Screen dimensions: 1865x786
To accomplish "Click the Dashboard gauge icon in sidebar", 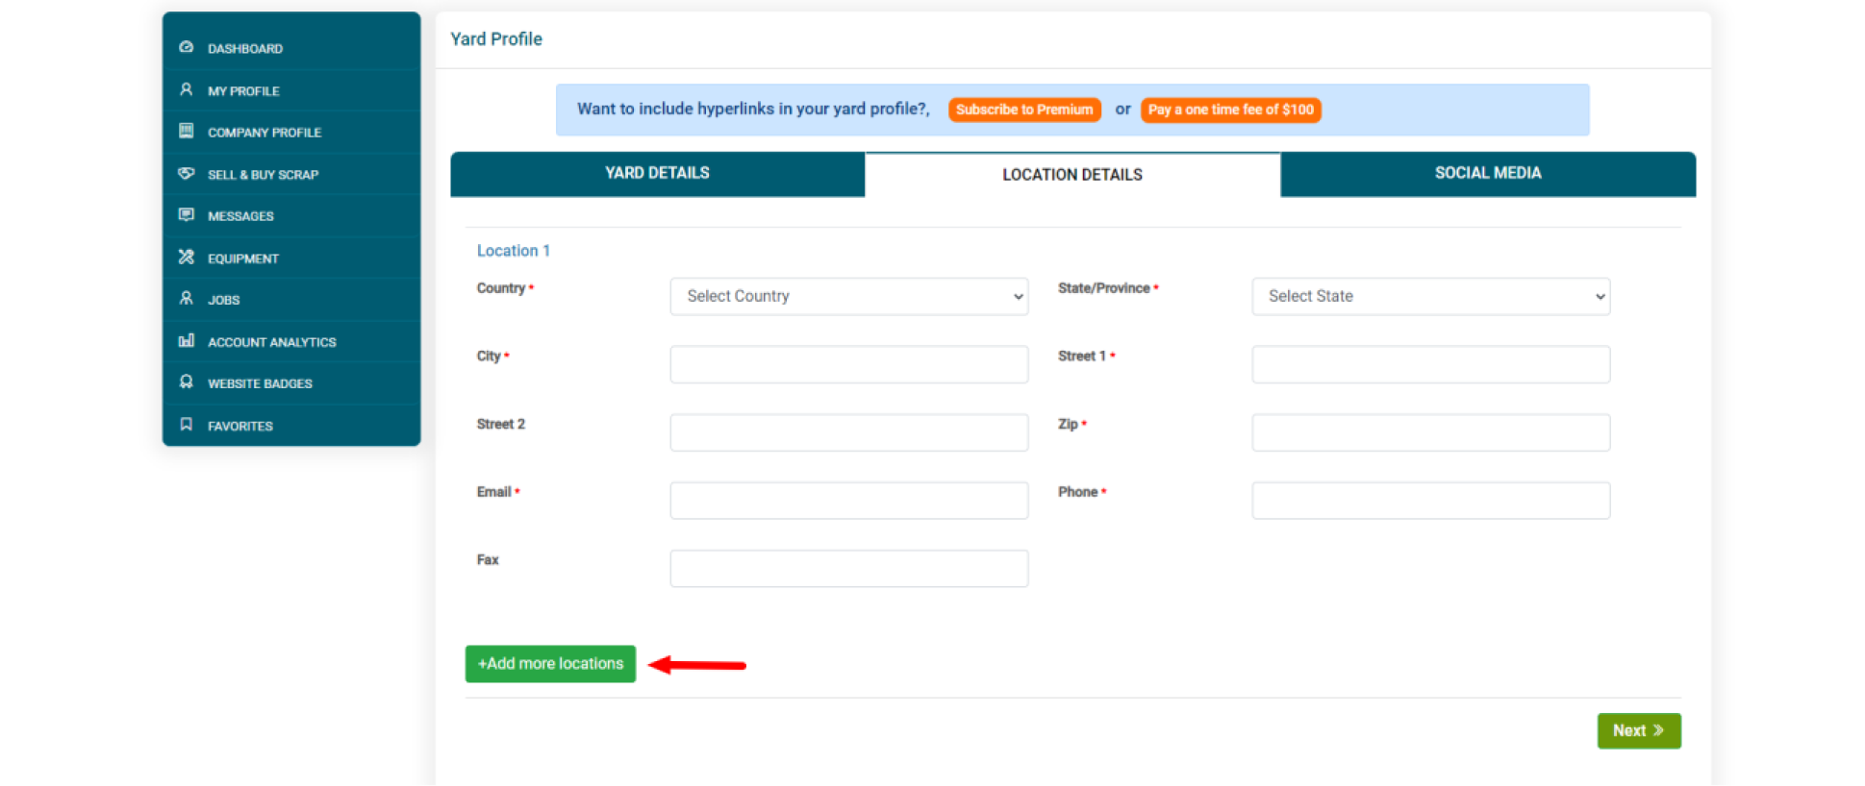I will click(187, 47).
